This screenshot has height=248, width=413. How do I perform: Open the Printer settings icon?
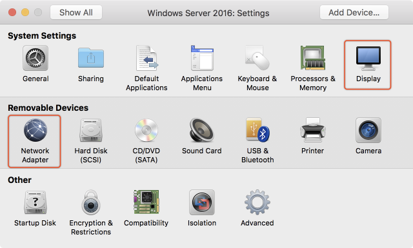(313, 130)
